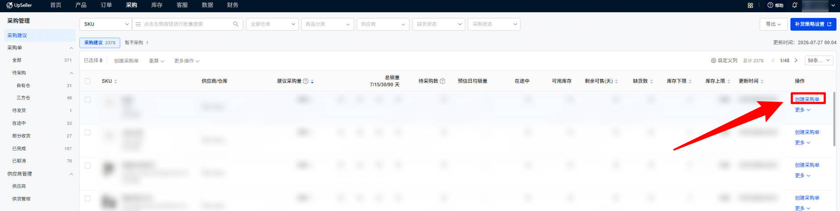Image resolution: width=840 pixels, height=211 pixels.
Task: Switch to the 暂不采购 tab
Action: pos(136,42)
